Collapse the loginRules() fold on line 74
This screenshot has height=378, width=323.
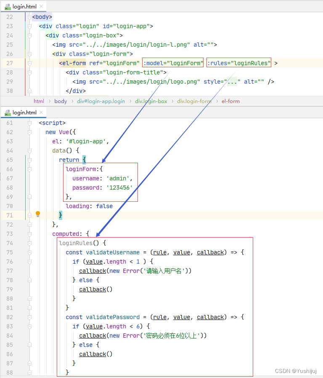click(29, 243)
